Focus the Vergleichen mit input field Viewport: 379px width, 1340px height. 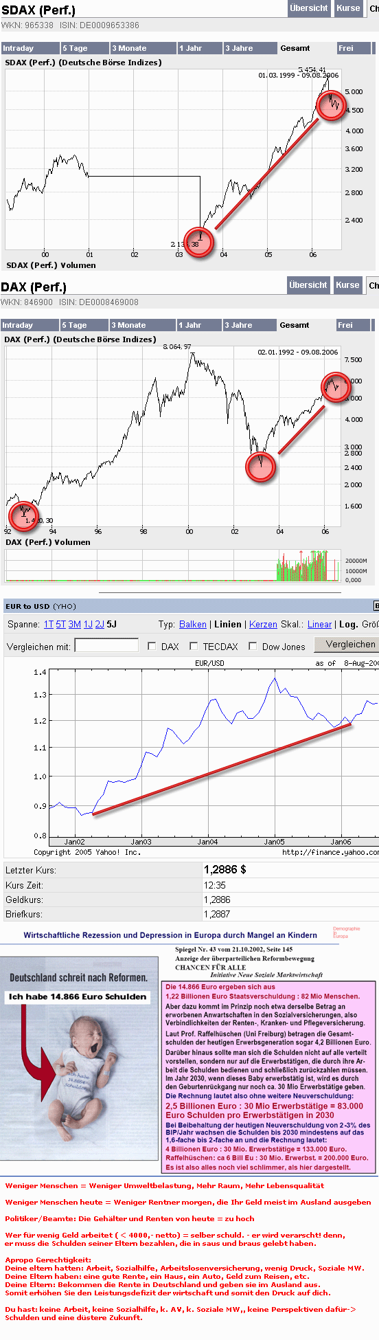pos(106,645)
